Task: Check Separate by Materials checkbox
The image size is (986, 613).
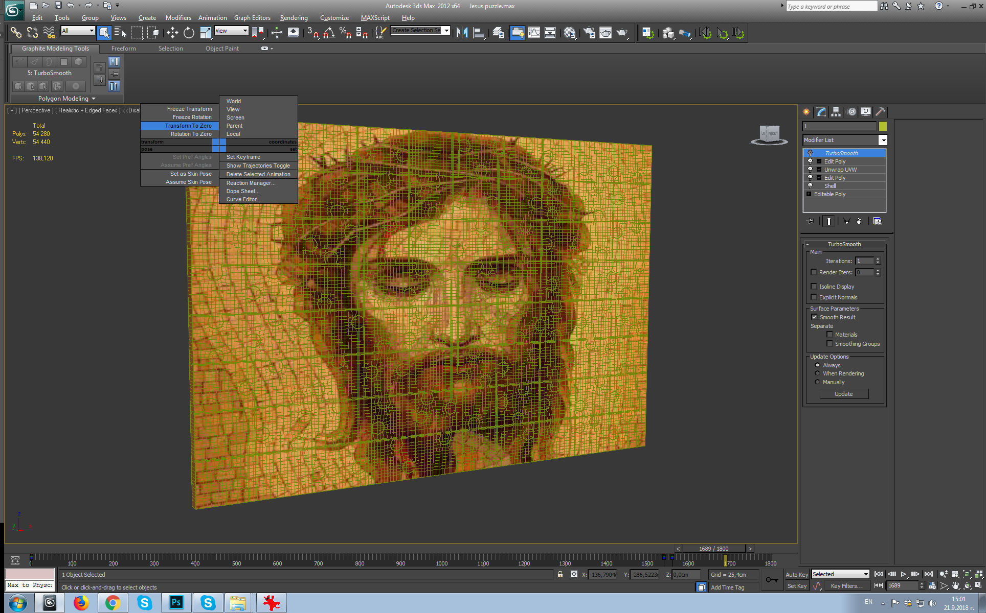Action: [830, 335]
